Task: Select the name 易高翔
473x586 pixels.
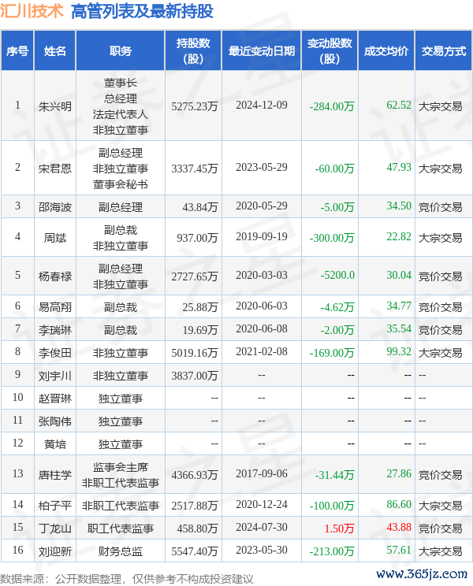Action: pos(55,307)
